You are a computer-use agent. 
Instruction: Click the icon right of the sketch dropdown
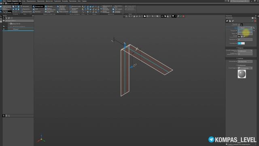[x=254, y=28]
